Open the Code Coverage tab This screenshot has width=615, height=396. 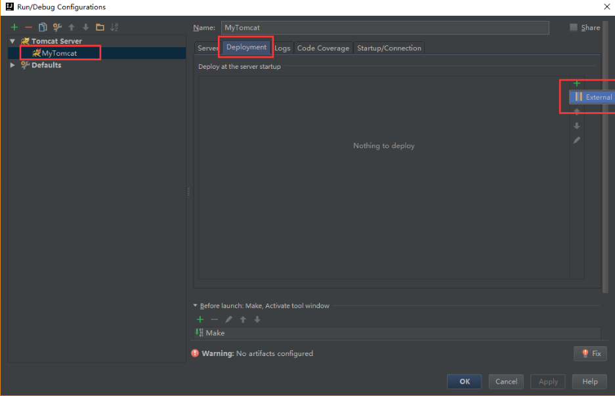tap(323, 48)
